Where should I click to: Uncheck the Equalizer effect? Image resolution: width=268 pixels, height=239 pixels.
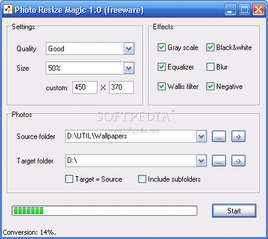161,67
